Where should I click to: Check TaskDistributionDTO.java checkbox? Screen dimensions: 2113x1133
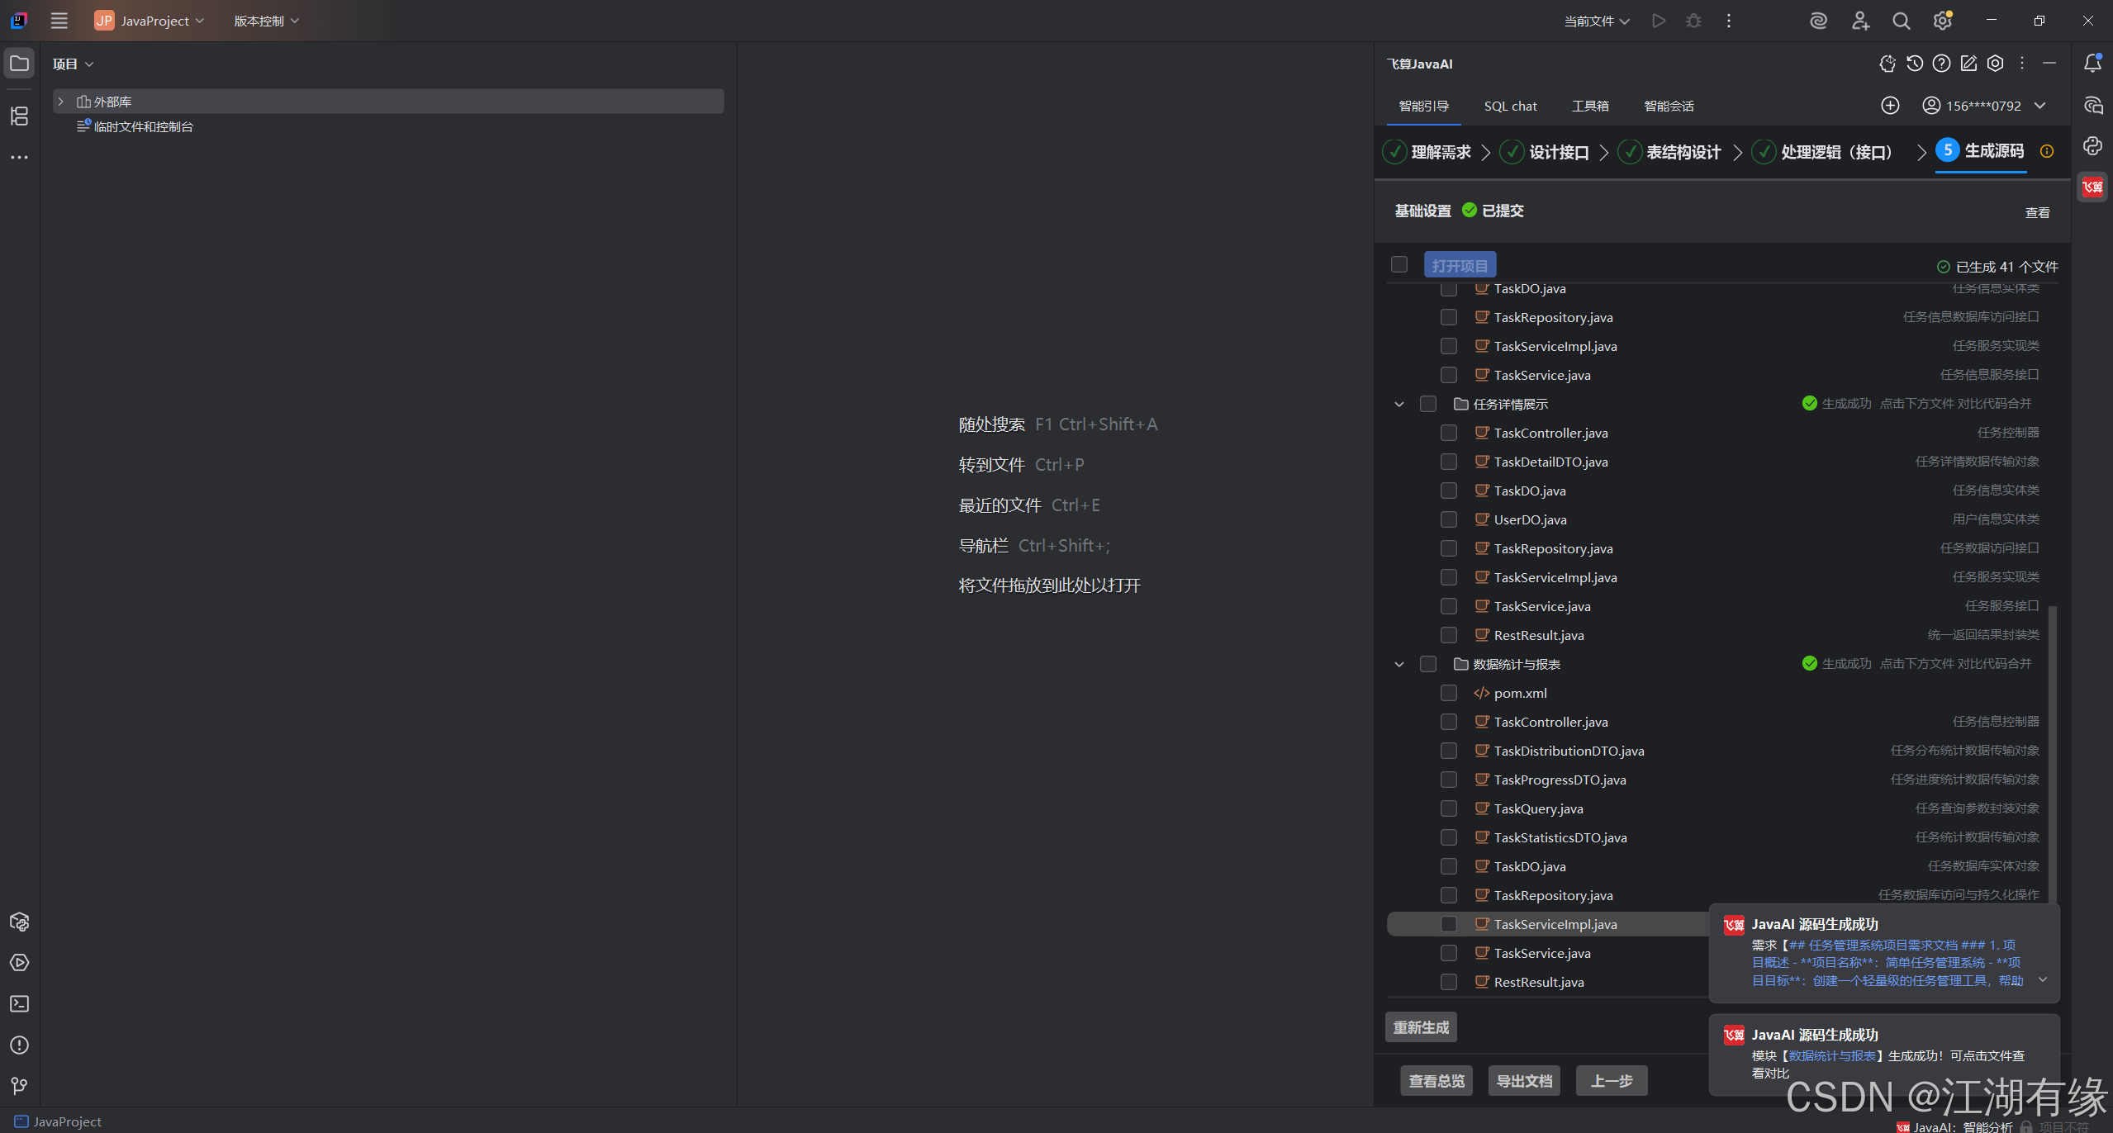[x=1449, y=751]
